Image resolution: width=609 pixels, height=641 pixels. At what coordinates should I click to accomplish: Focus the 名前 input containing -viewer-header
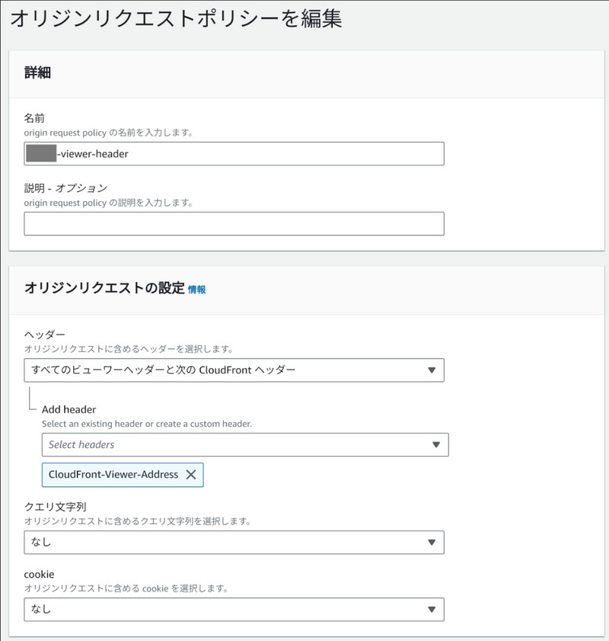click(251, 154)
